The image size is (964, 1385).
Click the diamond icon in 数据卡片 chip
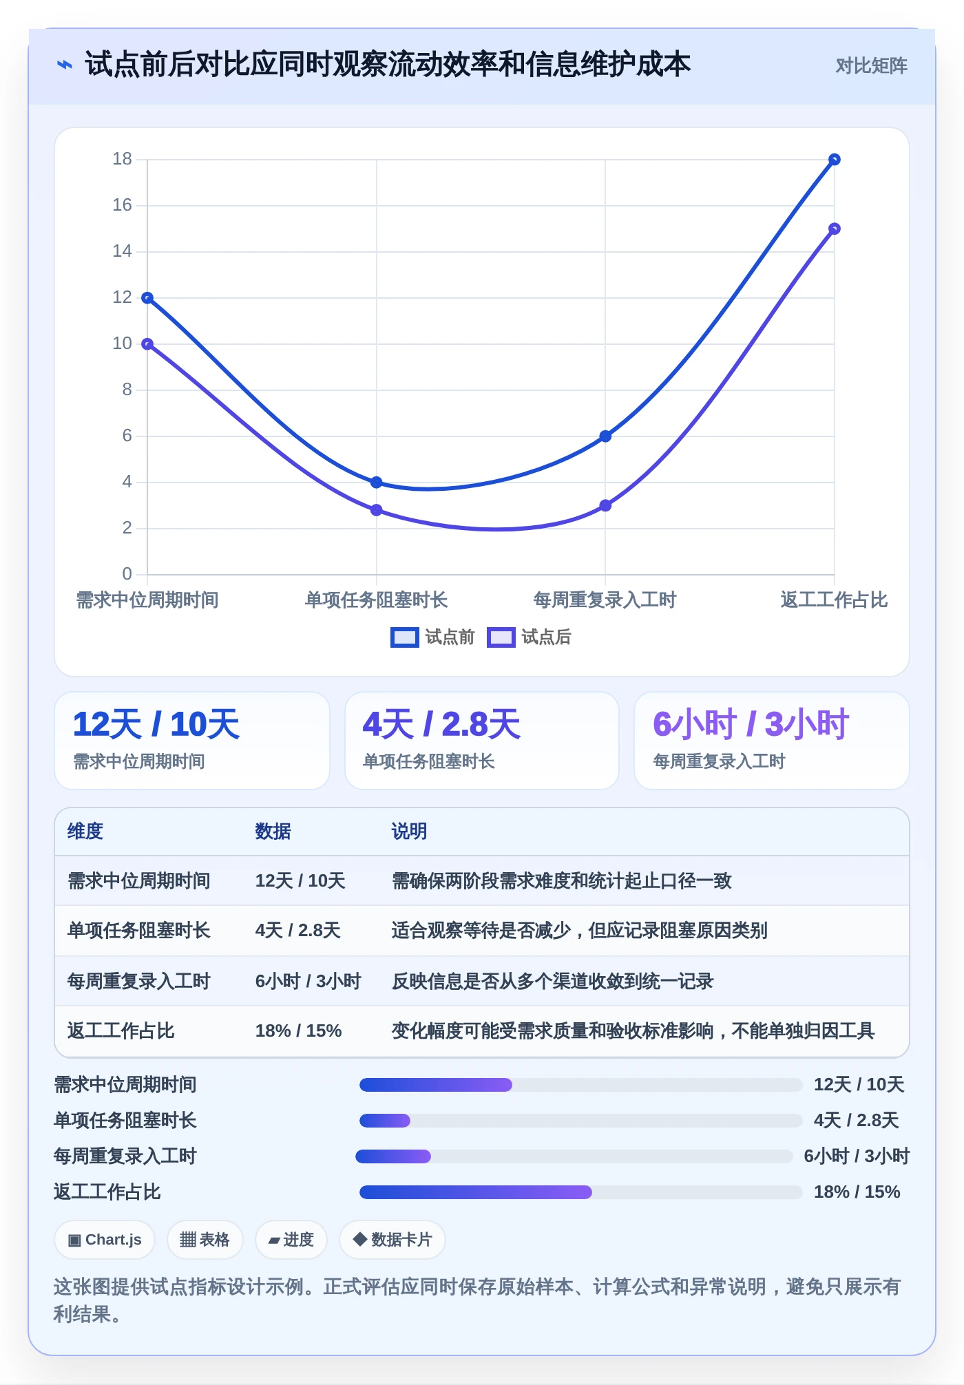tap(359, 1240)
